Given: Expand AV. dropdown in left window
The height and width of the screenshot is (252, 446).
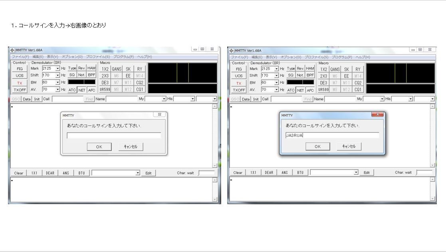Looking at the screenshot, I should pos(58,89).
